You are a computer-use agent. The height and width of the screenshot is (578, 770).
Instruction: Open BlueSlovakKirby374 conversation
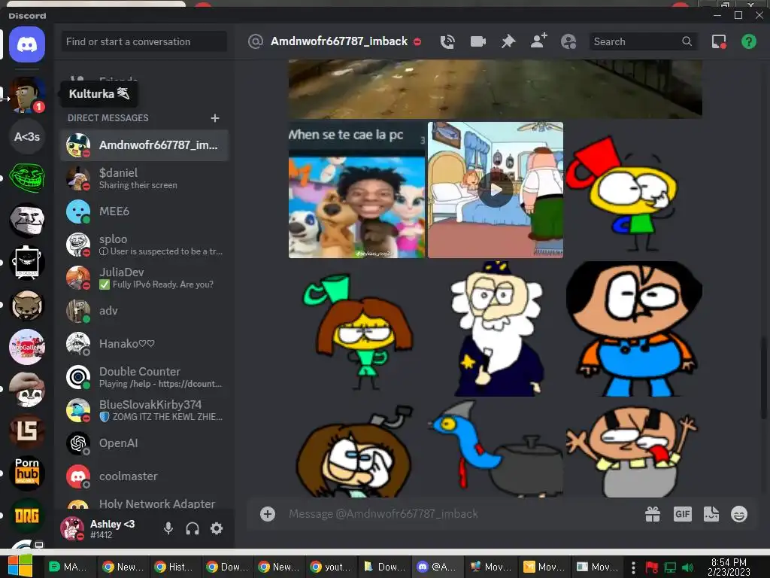[144, 410]
